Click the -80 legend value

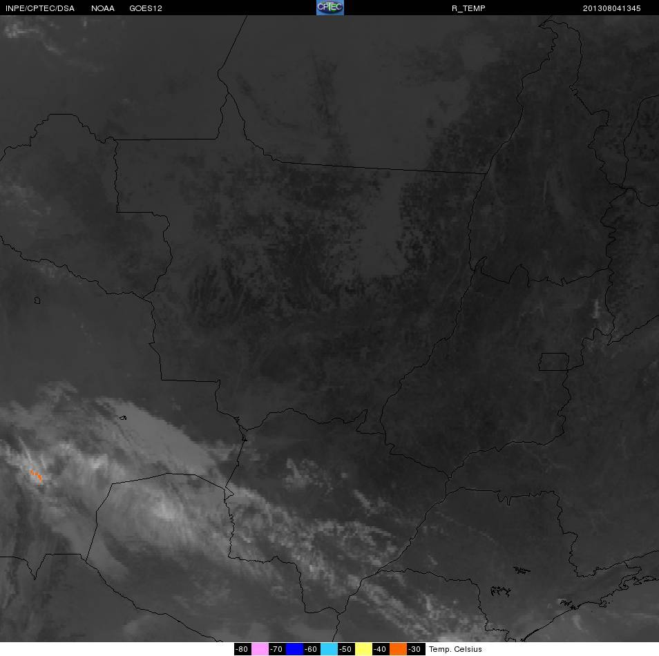[x=242, y=649]
